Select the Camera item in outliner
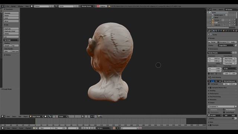Viewport: 238px width, 134px height. [x=216, y=20]
